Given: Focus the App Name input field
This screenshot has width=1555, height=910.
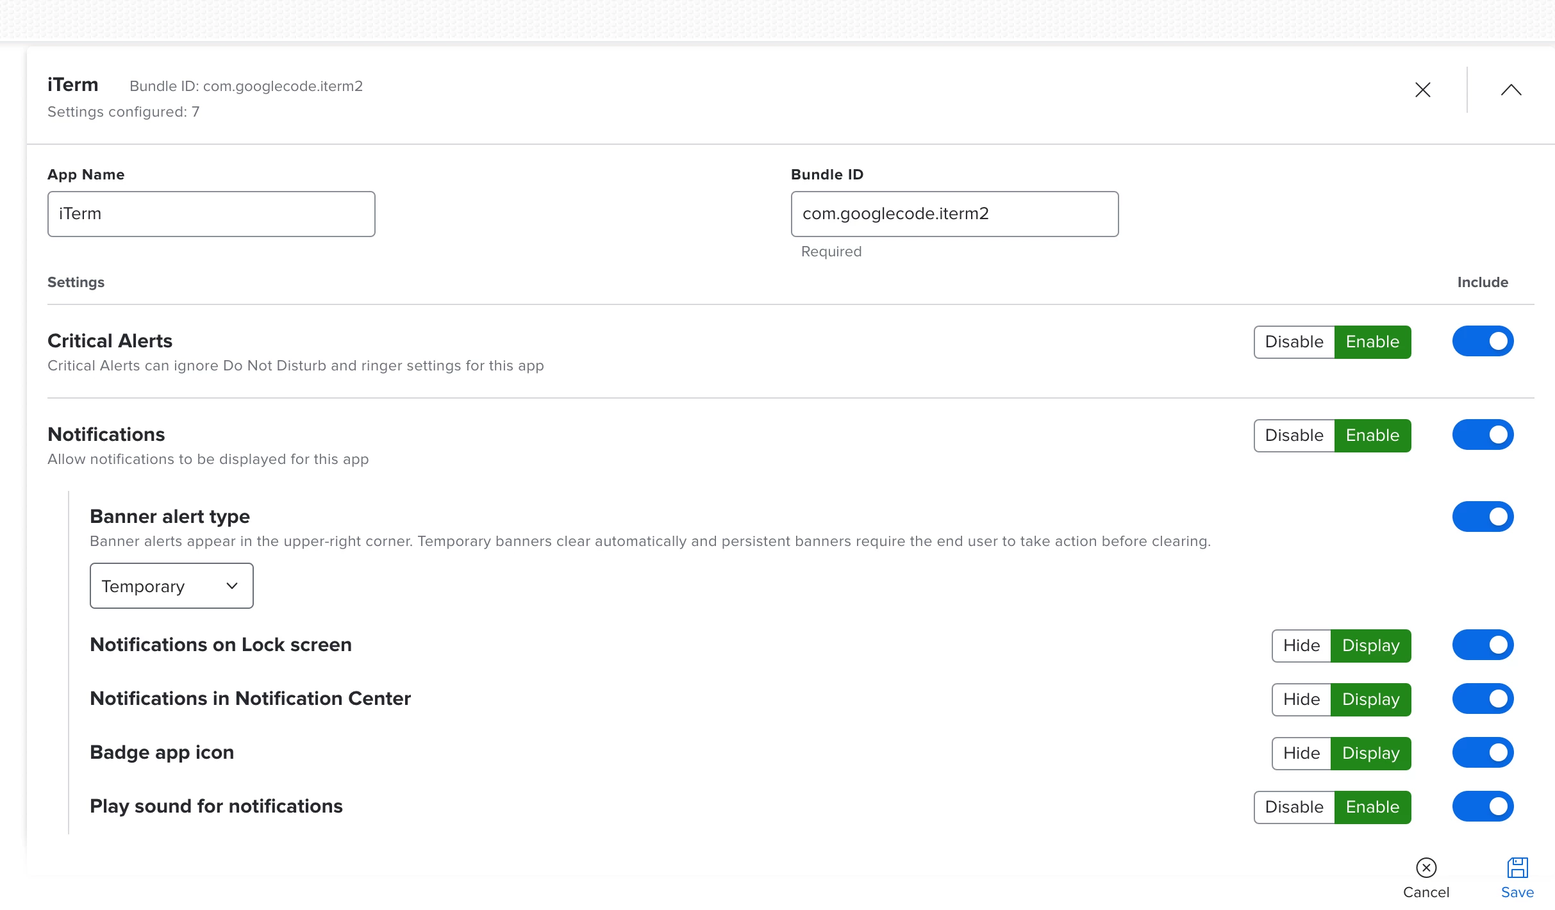Looking at the screenshot, I should [x=212, y=214].
